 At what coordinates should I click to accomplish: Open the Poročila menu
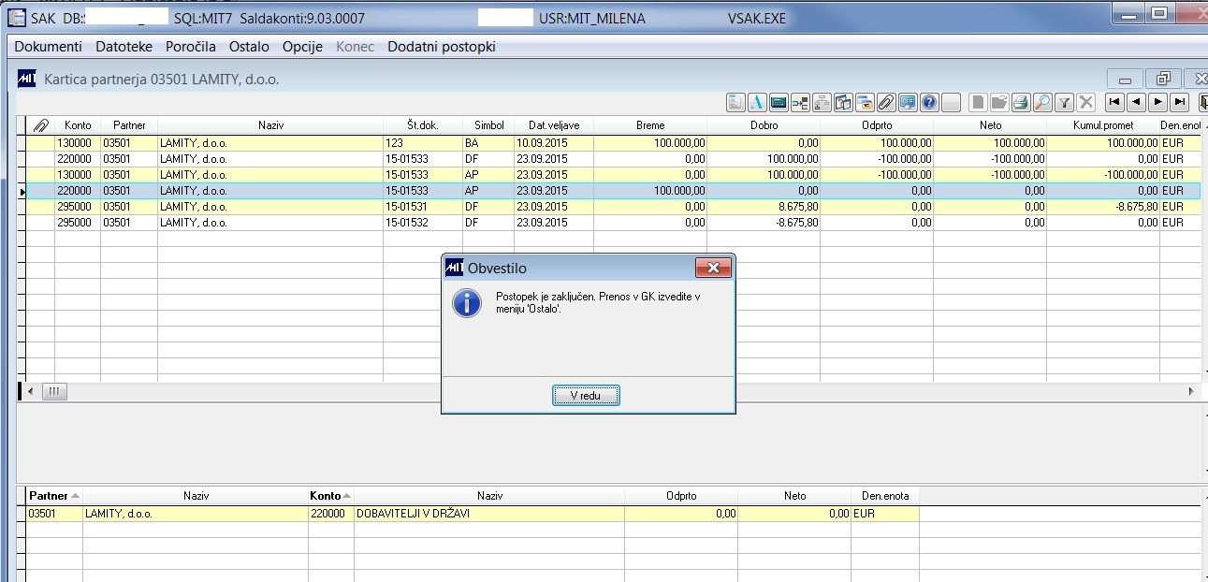[191, 47]
